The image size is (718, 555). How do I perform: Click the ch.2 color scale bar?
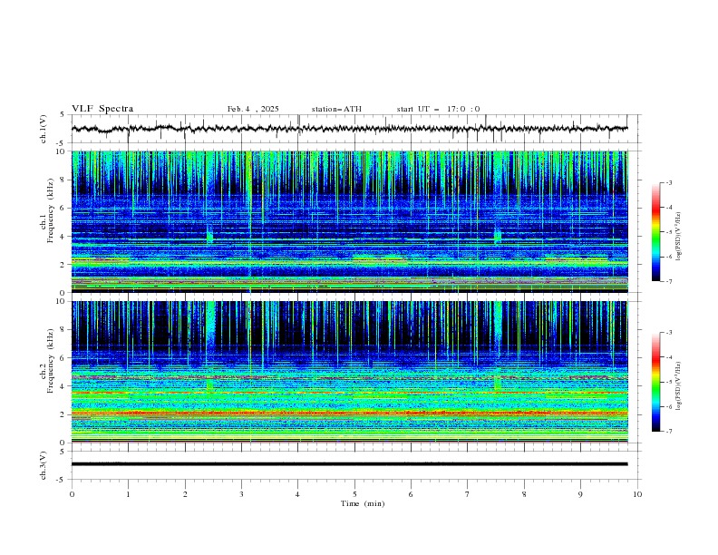[x=655, y=382]
